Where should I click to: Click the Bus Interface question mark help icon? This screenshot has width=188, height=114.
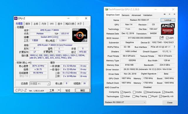coord(174,47)
